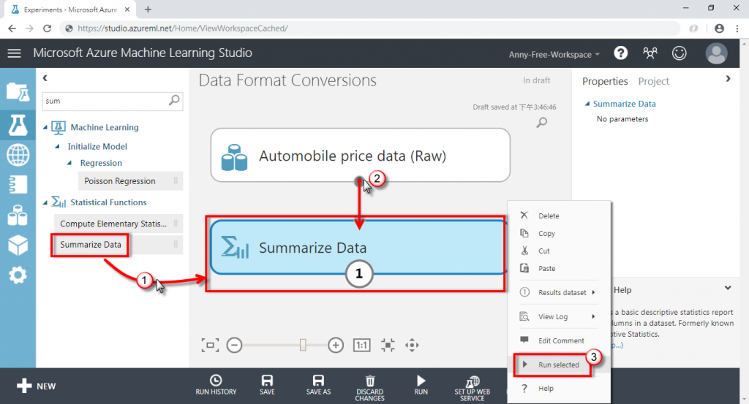The image size is (749, 404).
Task: Select the Summarize Data module on canvas
Action: [357, 247]
